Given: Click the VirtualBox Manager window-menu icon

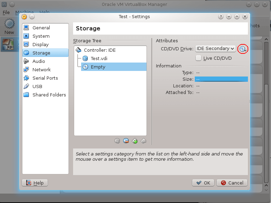Looking at the screenshot, I should (4, 5).
